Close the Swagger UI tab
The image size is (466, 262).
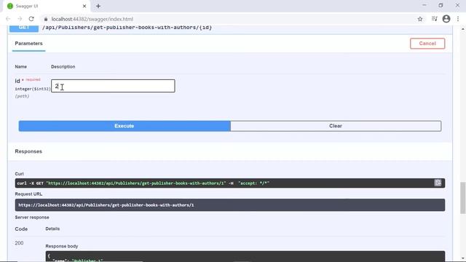point(84,6)
